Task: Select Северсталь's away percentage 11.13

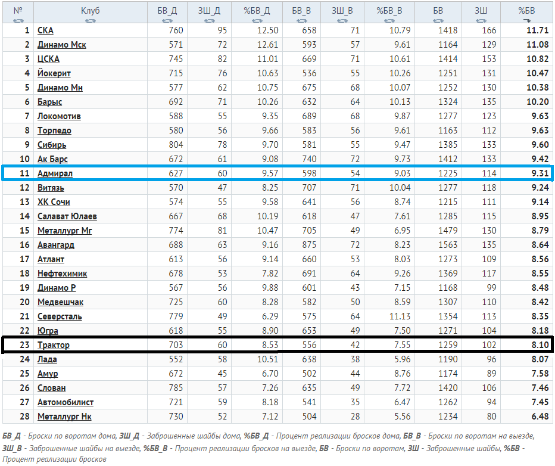Action: click(400, 316)
